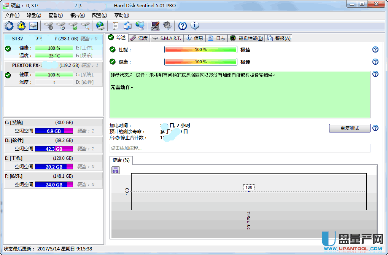Open the 磁盘(Z) menu
388x255 pixels.
(34, 15)
